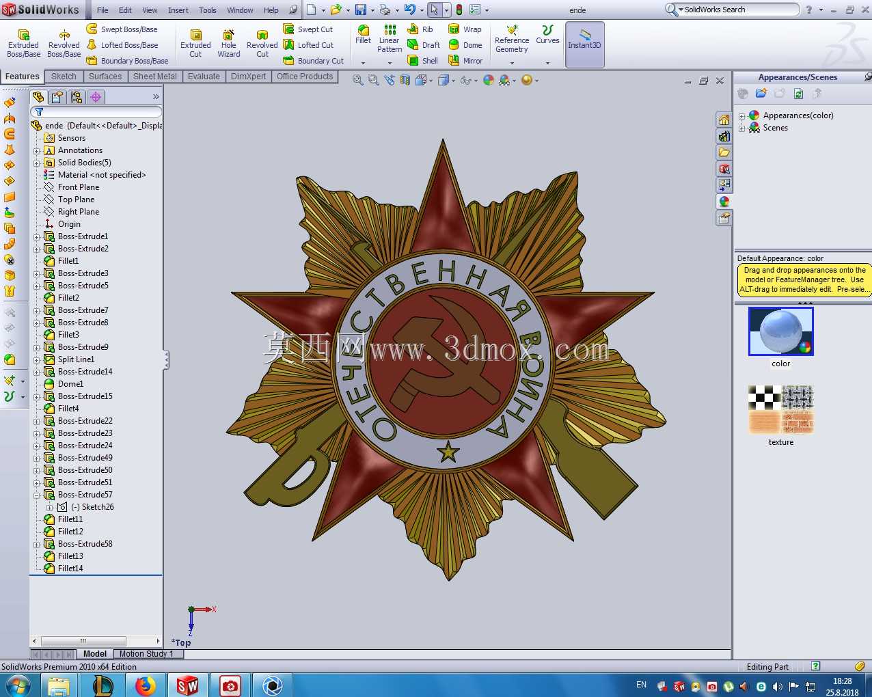The height and width of the screenshot is (697, 872).
Task: Expand the Appearances(color) folder
Action: (741, 116)
